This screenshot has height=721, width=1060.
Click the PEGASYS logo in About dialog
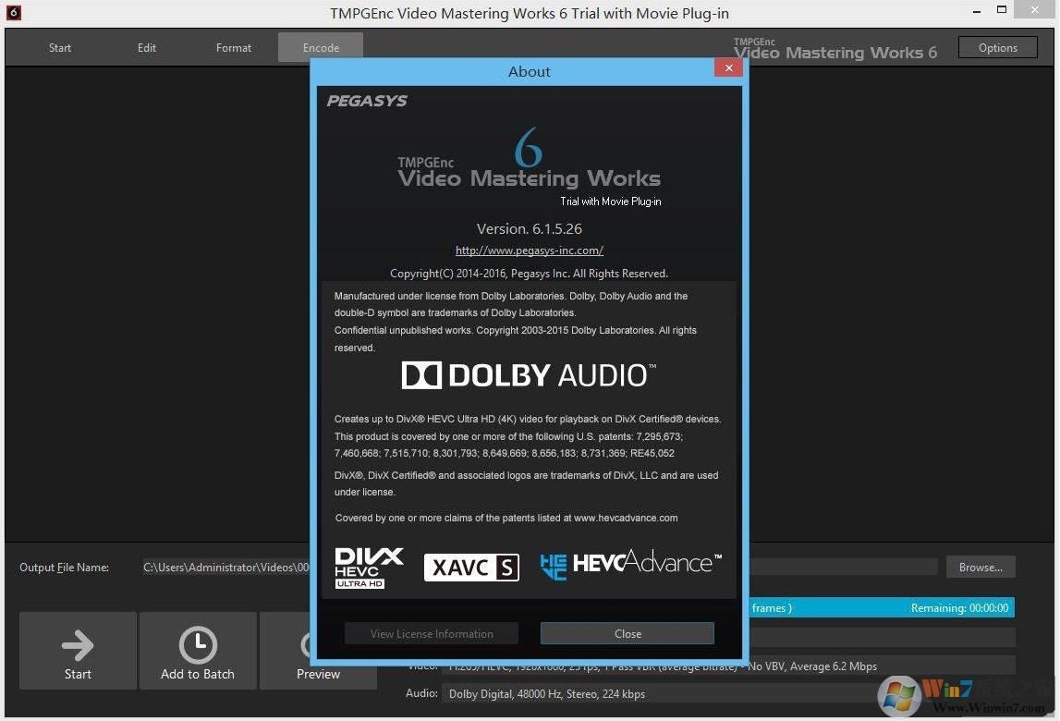pos(367,101)
